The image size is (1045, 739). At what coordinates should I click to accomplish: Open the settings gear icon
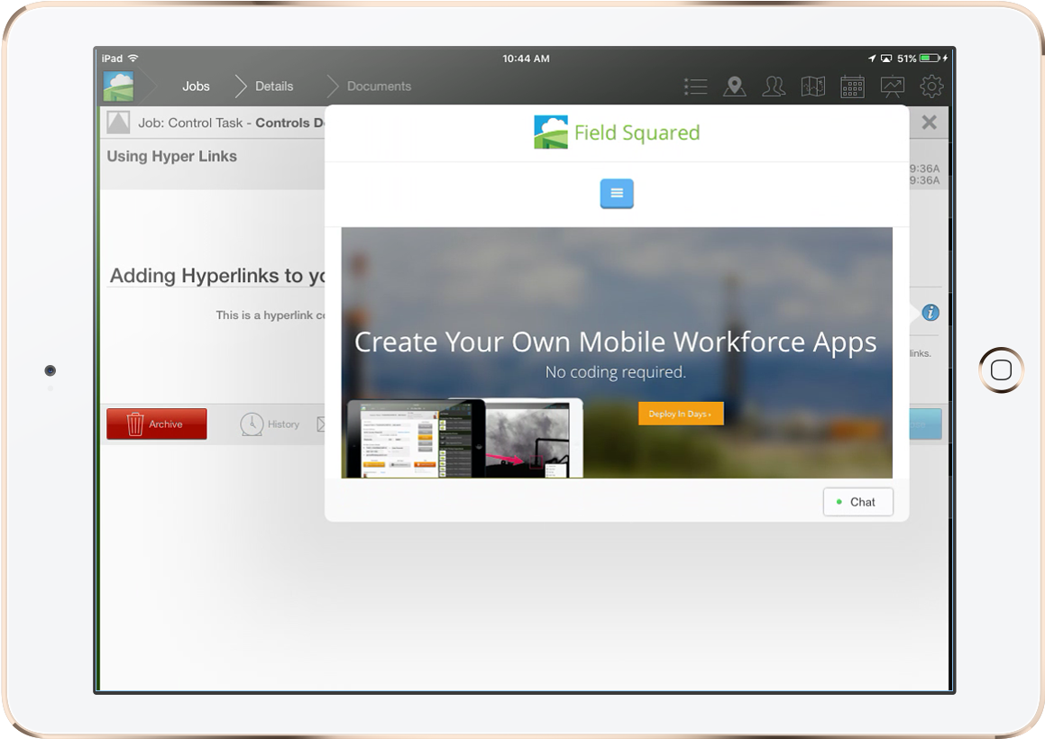(x=931, y=87)
